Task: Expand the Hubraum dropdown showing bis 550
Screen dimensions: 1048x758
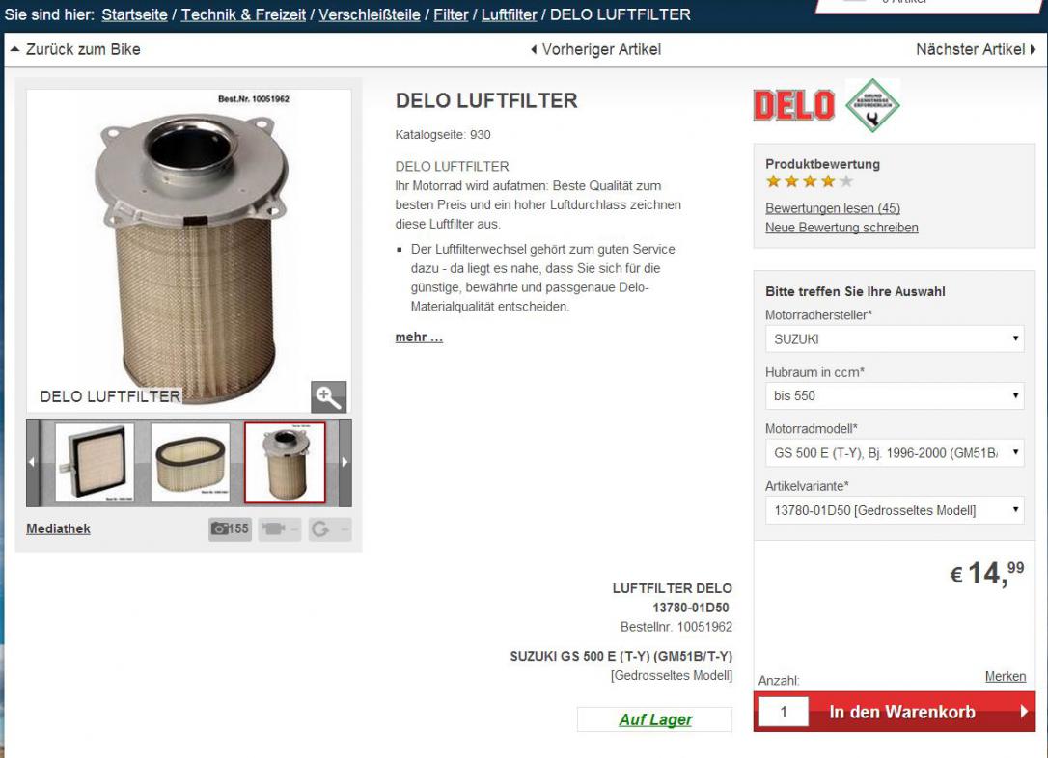Action: [895, 395]
